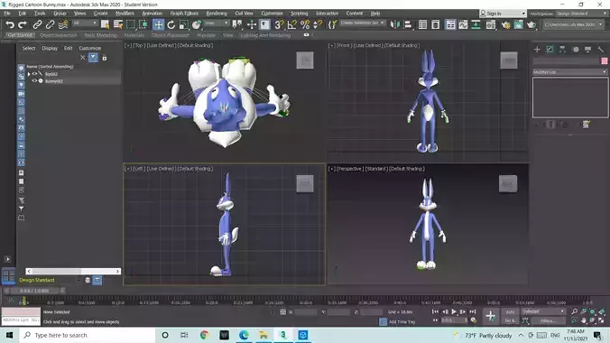Expand the Biped tree node arrow
The height and width of the screenshot is (343, 610).
(29, 74)
